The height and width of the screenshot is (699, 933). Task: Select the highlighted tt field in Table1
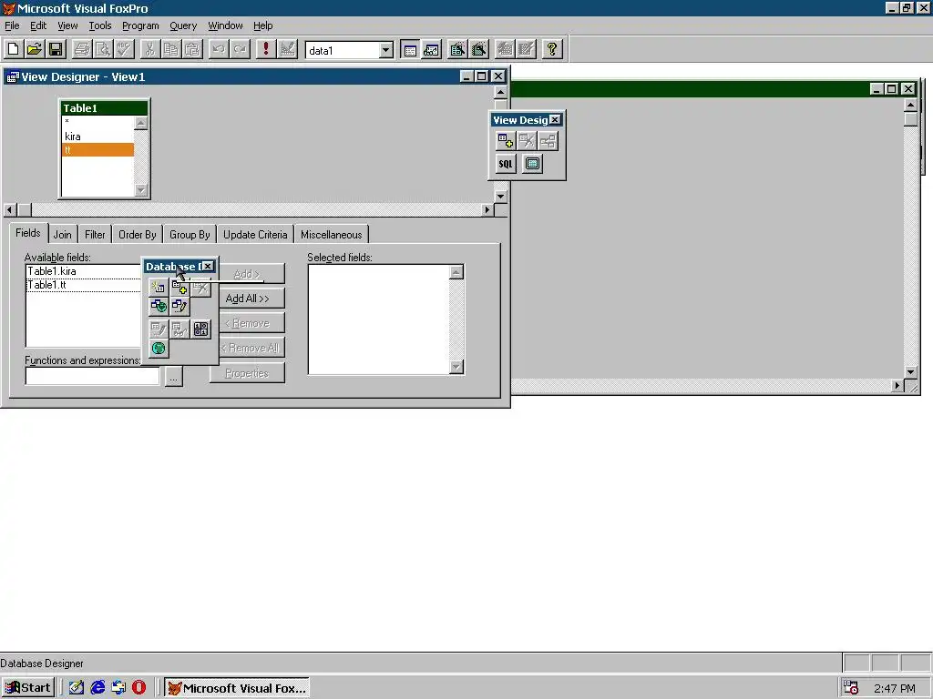[98, 150]
